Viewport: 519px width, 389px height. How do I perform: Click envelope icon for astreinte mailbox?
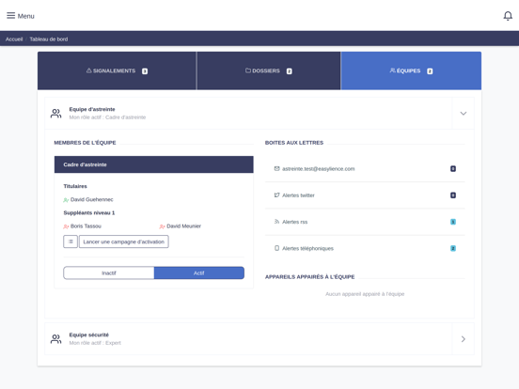[x=276, y=169]
